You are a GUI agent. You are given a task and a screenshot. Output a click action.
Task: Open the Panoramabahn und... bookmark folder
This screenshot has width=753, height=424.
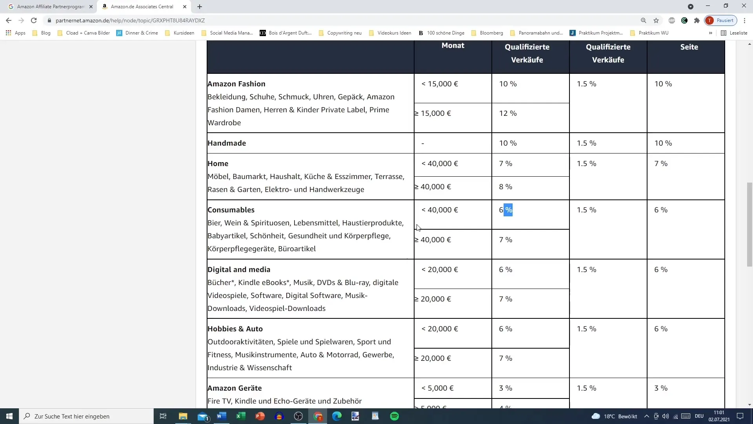tap(537, 33)
